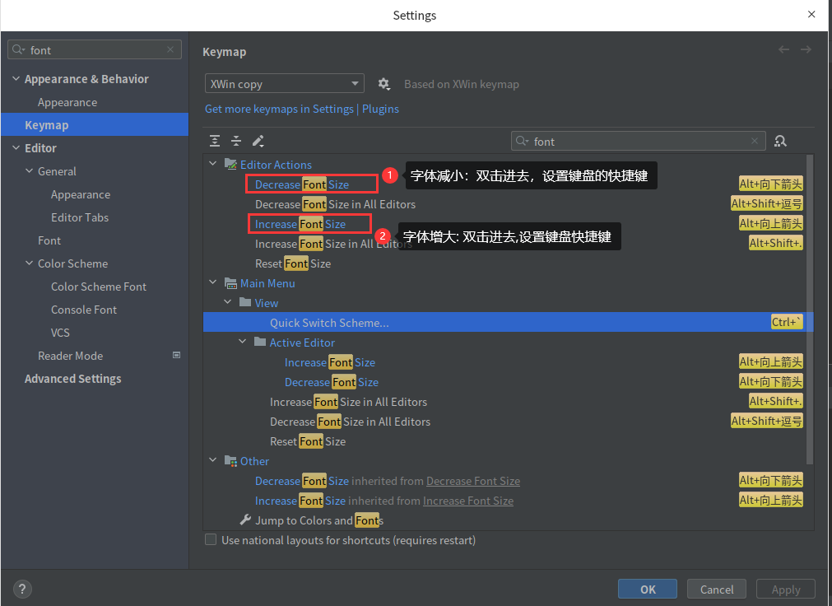
Task: Open Advanced Settings page
Action: click(72, 379)
